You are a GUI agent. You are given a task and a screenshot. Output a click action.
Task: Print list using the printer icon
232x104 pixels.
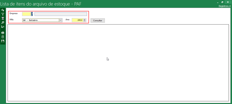3,33
